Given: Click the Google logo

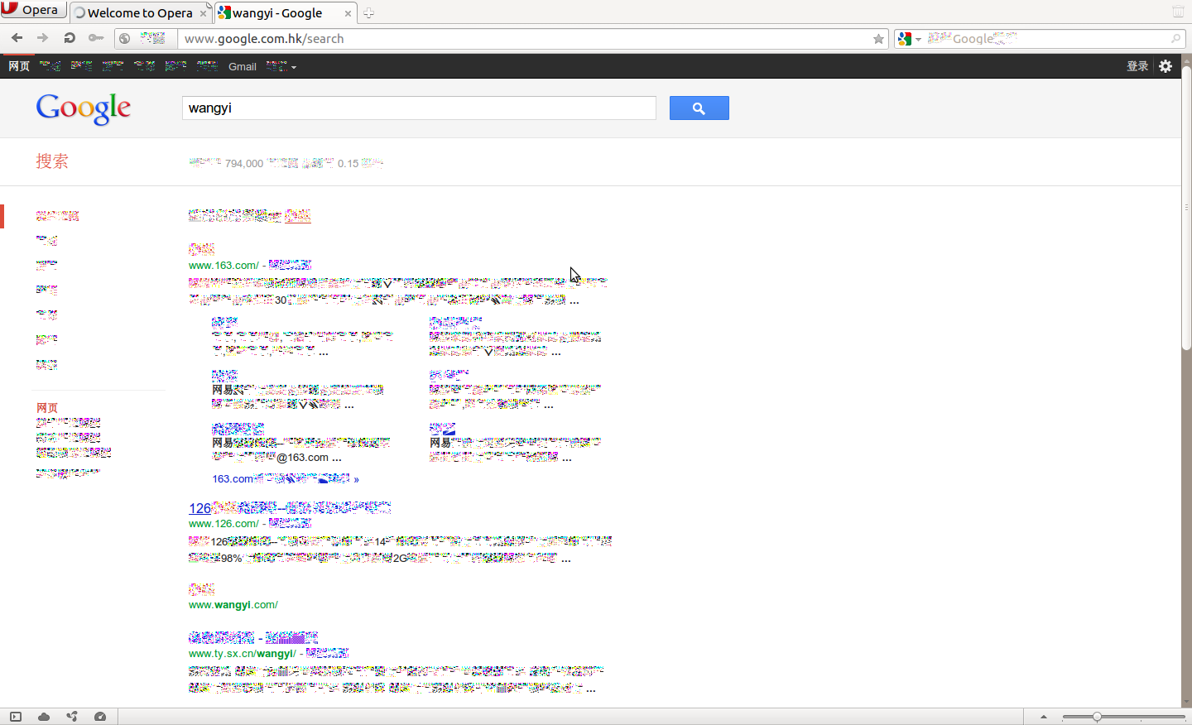Looking at the screenshot, I should [x=83, y=108].
